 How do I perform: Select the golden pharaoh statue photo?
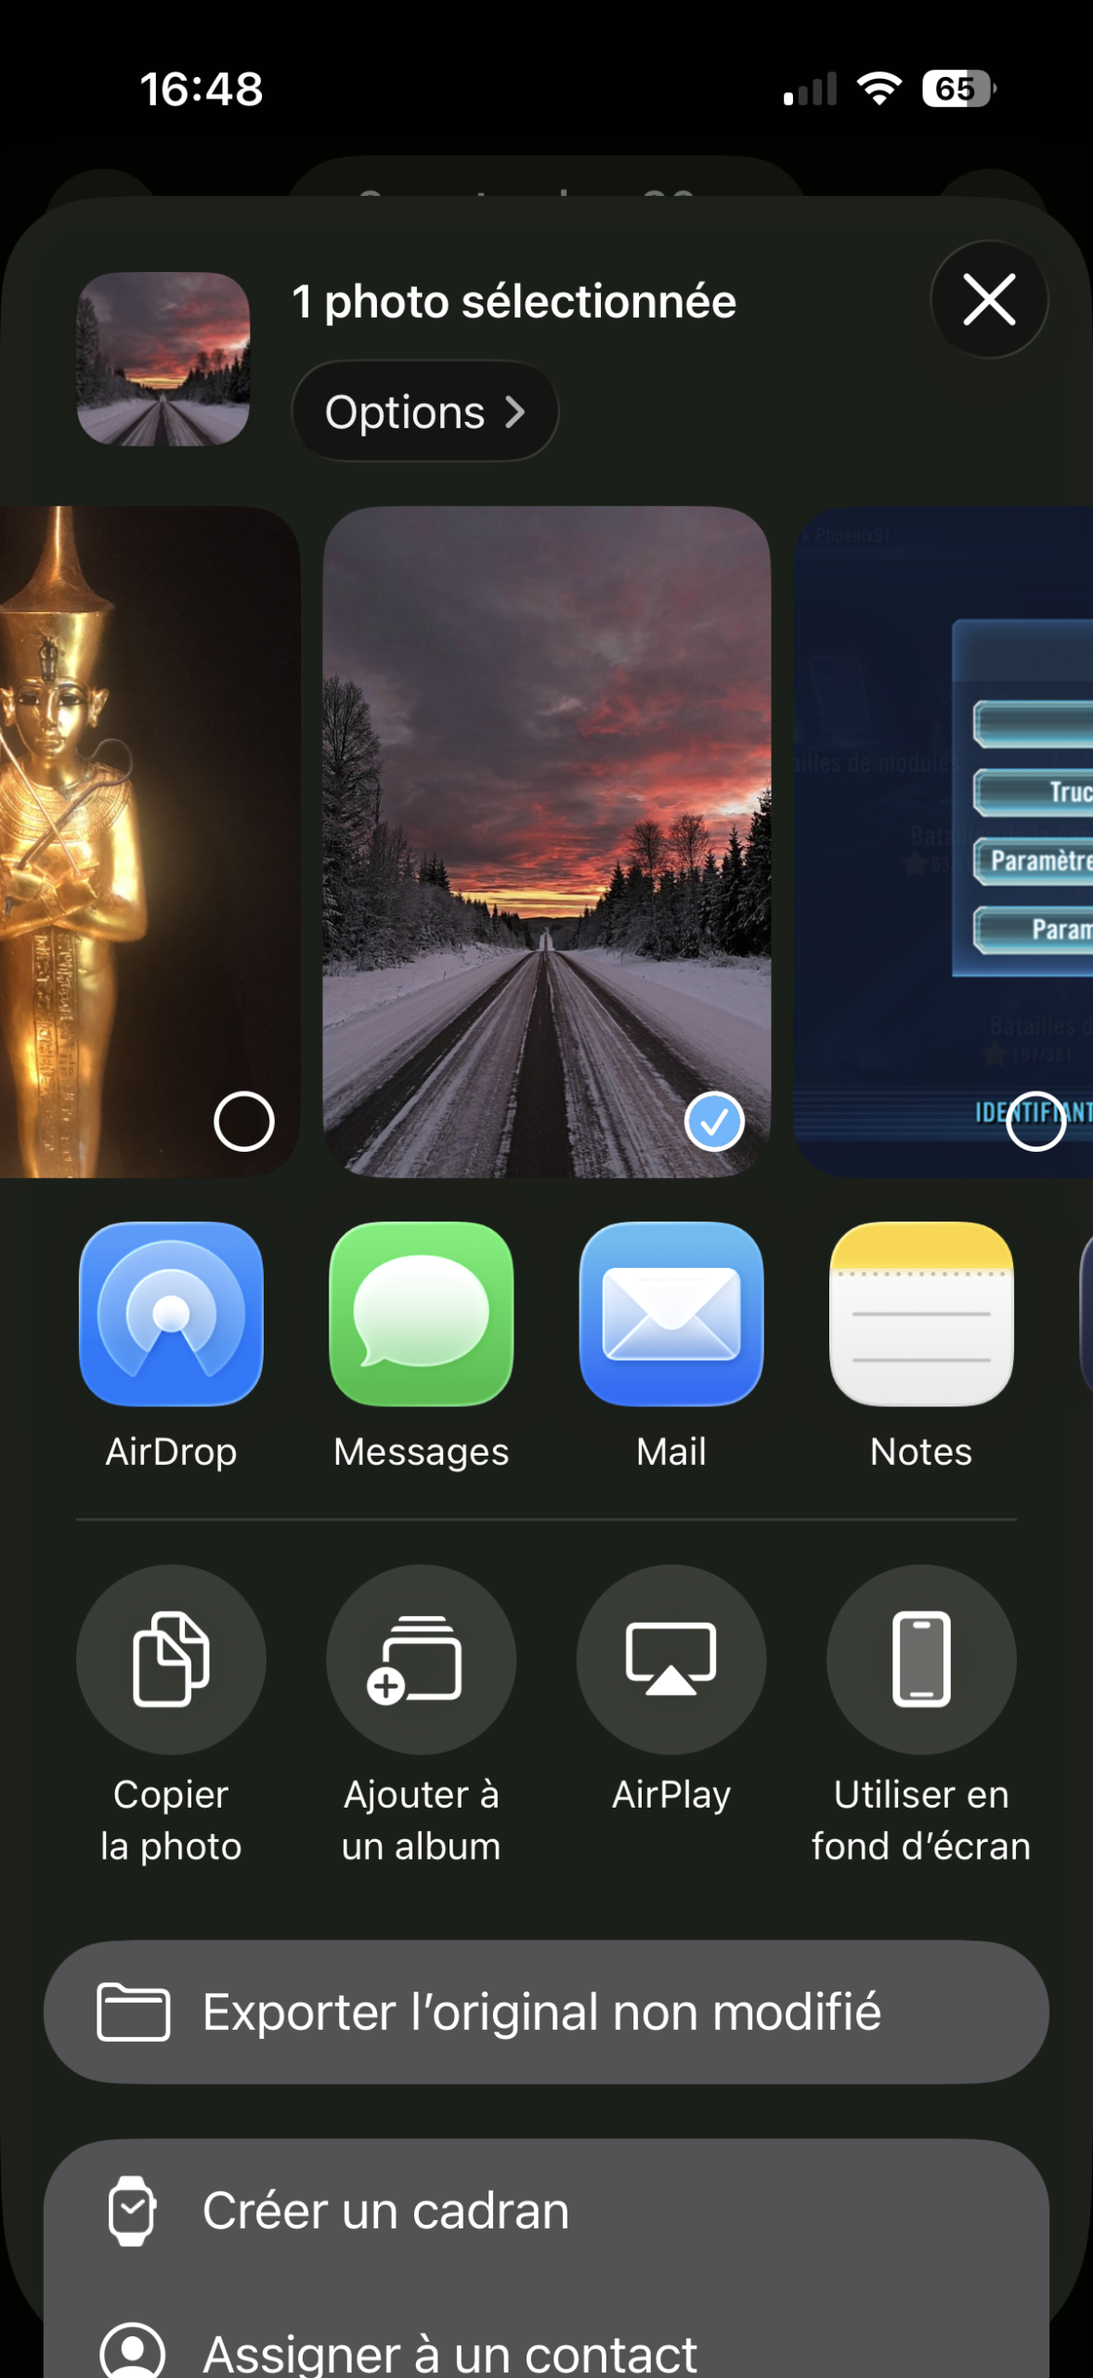[x=243, y=1121]
